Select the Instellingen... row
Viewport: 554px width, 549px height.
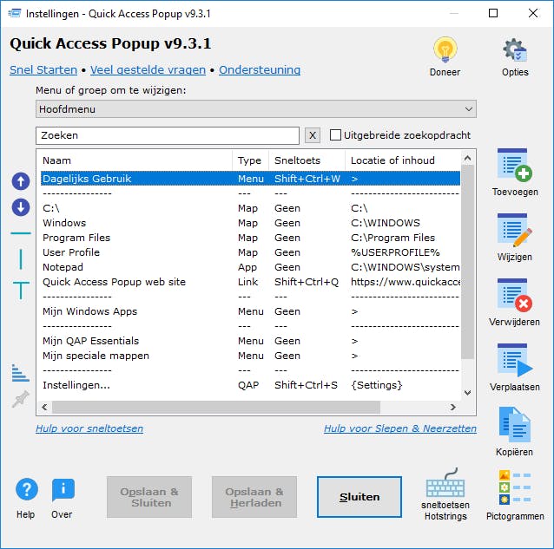click(x=250, y=385)
